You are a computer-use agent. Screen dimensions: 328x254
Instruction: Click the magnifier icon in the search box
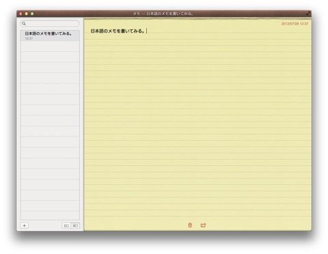(24, 23)
